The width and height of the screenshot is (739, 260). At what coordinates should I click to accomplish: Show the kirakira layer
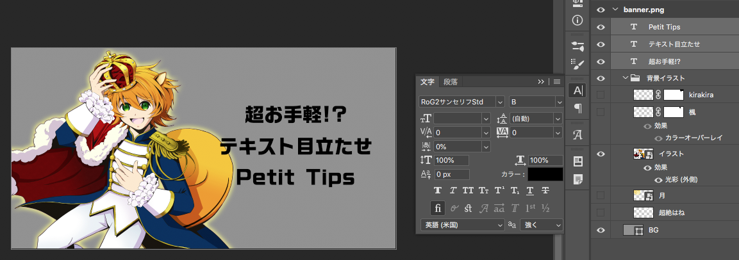[x=601, y=95]
